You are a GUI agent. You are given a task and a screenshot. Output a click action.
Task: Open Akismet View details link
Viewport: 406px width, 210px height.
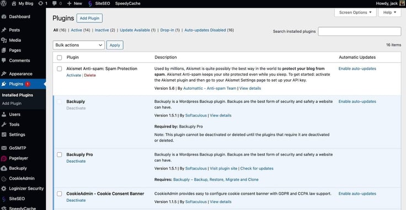[250, 88]
